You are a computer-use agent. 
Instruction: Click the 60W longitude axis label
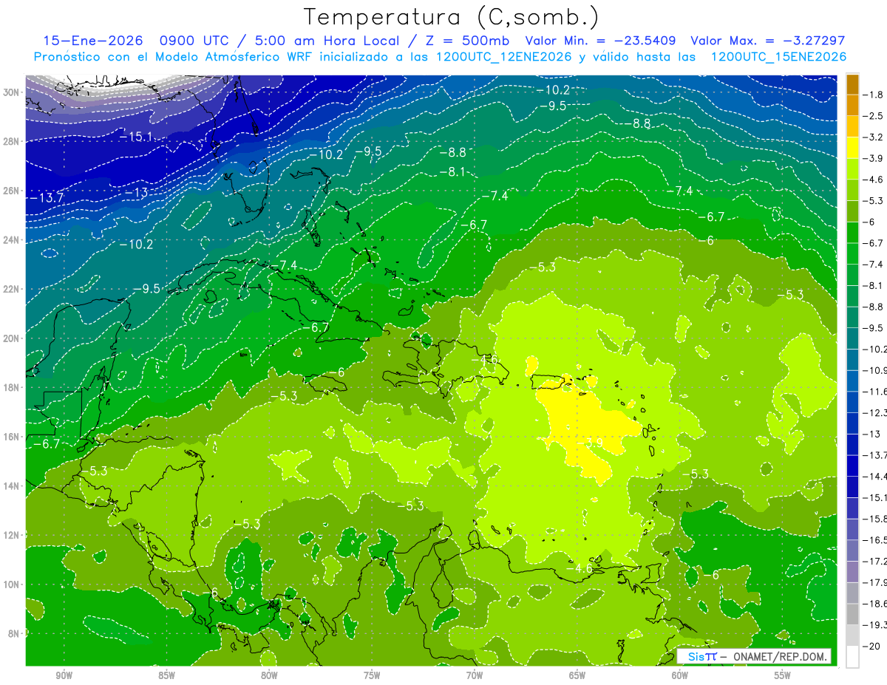tap(680, 675)
